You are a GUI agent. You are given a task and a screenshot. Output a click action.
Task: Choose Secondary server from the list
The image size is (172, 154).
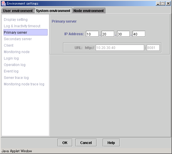18,39
